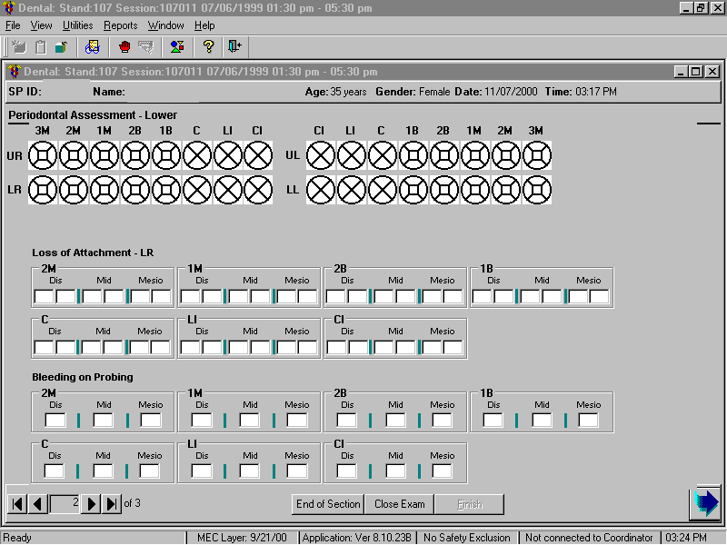This screenshot has width=727, height=545.
Task: Select the LR canine tooth symbol
Action: (x=197, y=190)
